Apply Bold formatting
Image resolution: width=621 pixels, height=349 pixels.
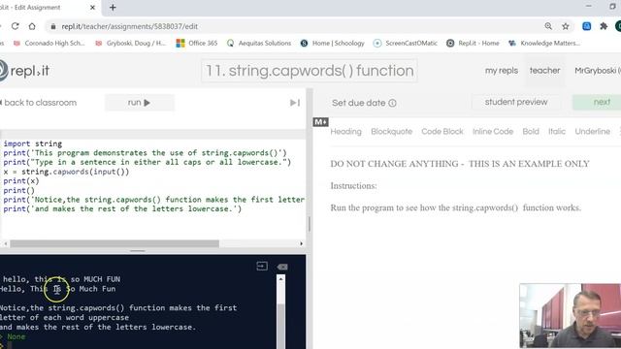click(531, 132)
